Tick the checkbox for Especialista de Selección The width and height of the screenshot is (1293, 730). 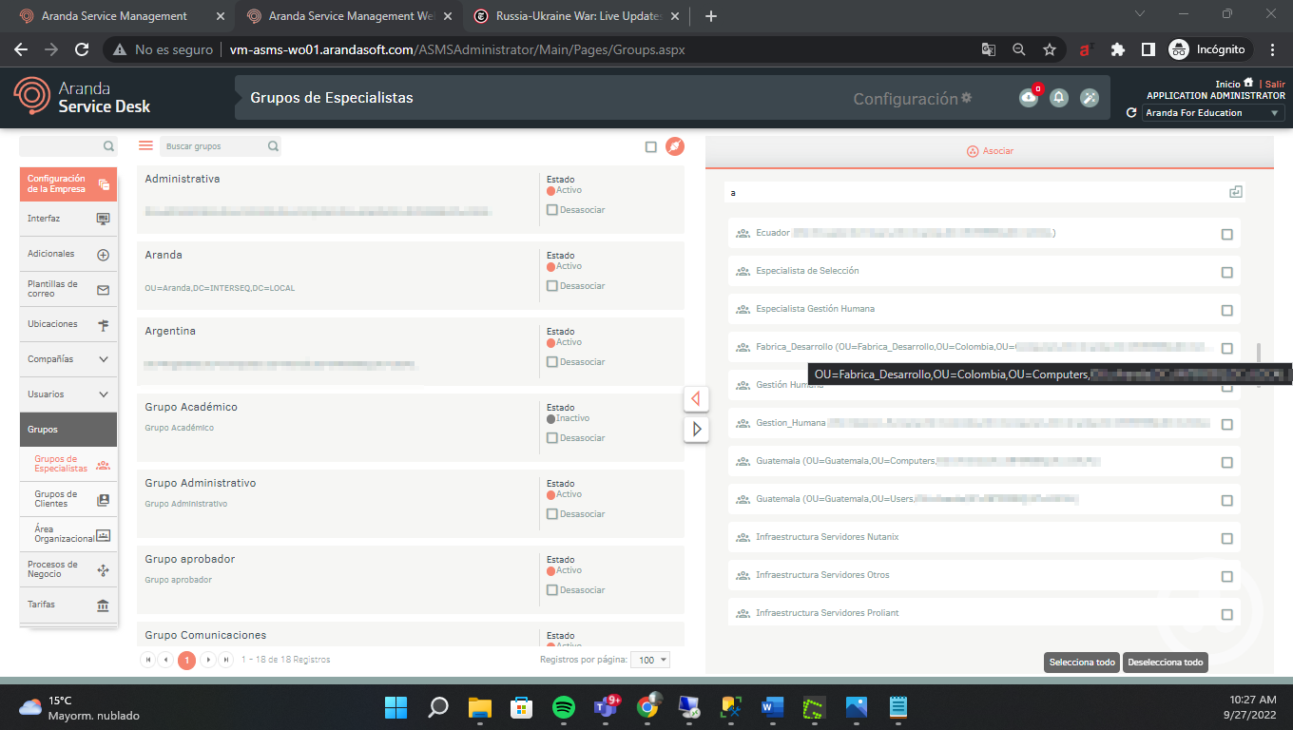click(1226, 273)
